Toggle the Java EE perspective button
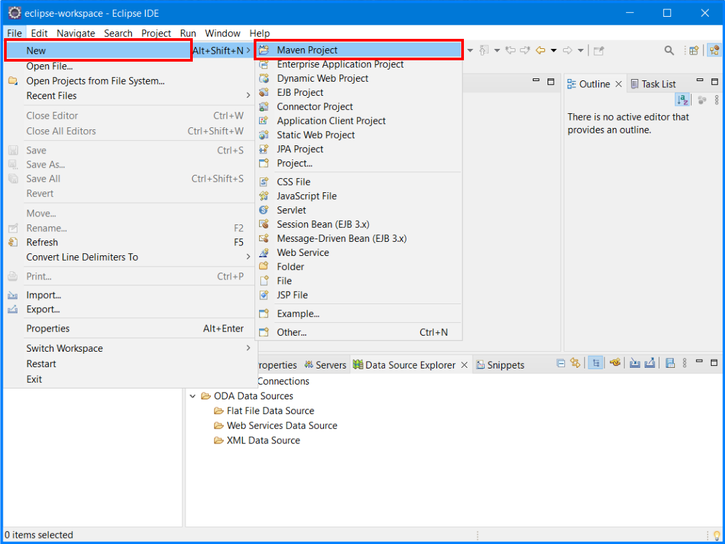 715,50
